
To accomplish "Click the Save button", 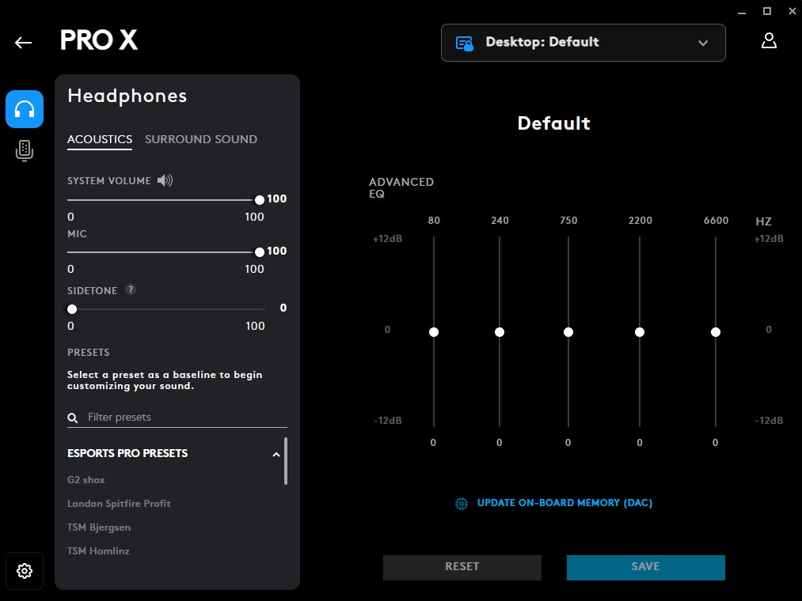I will pyautogui.click(x=645, y=567).
